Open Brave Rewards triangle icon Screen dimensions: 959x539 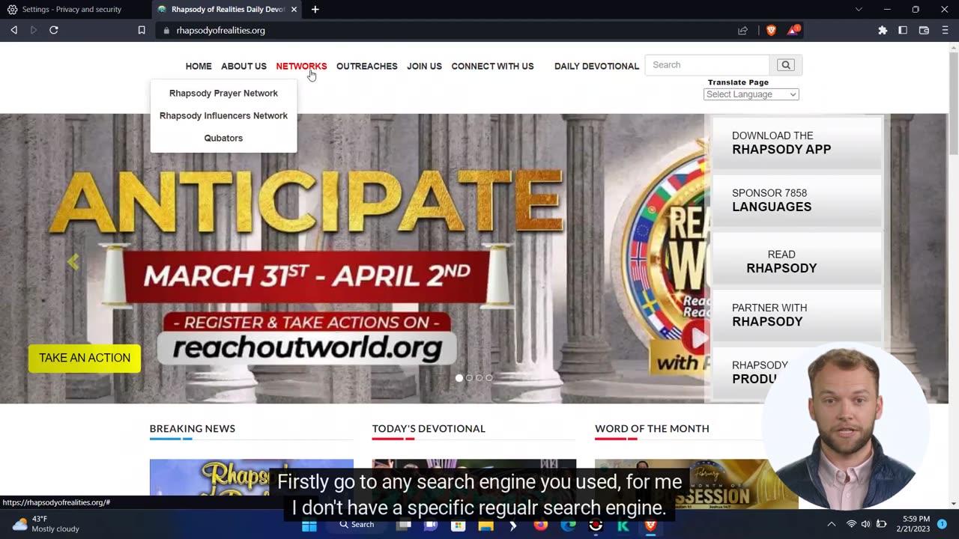793,30
